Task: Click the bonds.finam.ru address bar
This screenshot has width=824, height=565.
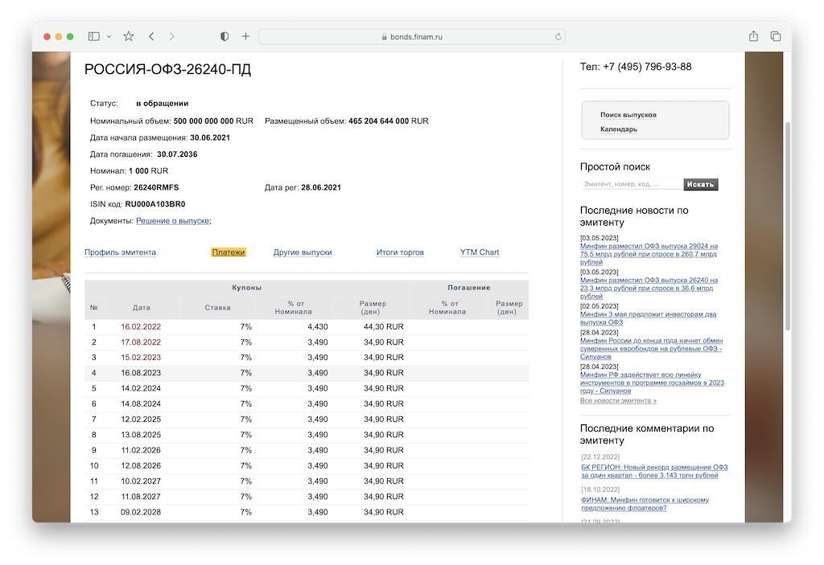Action: (412, 37)
